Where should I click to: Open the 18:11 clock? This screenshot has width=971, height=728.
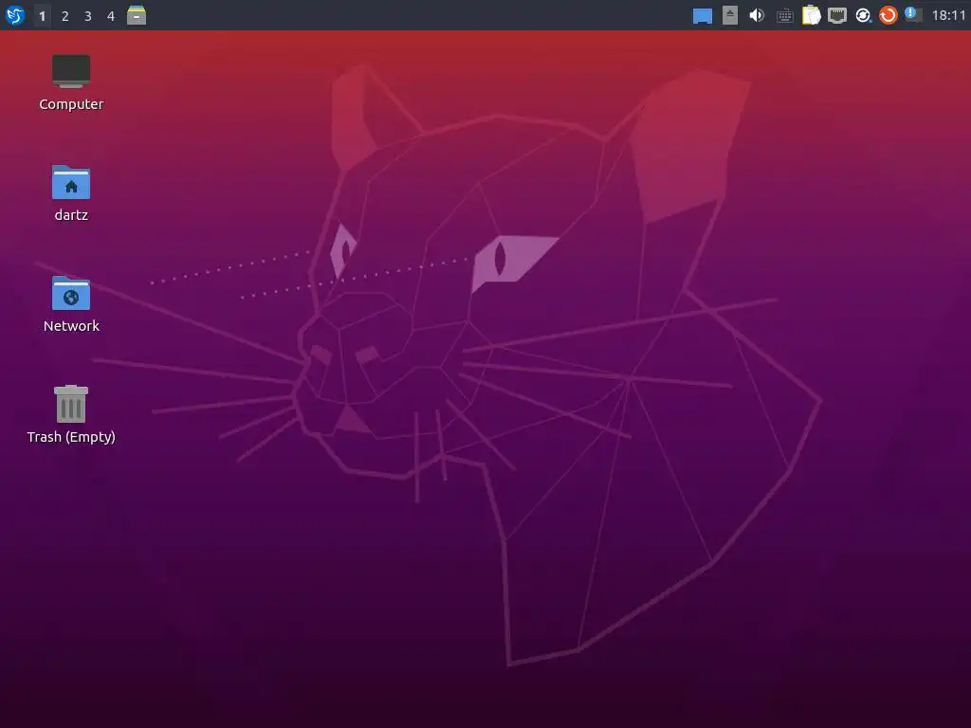pyautogui.click(x=948, y=15)
